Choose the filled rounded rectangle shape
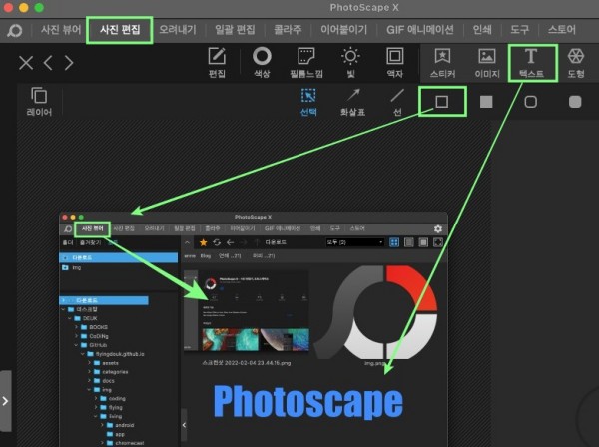This screenshot has width=599, height=447. tap(575, 101)
